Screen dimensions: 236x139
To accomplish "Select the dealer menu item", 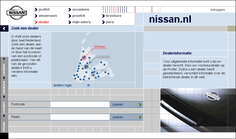I will coord(44,22).
